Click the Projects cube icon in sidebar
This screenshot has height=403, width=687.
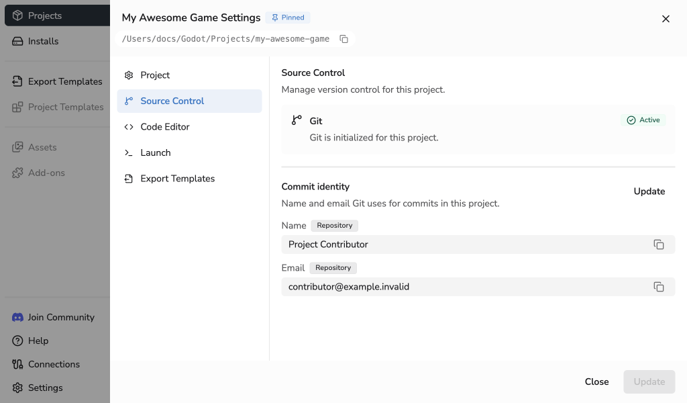click(x=17, y=15)
